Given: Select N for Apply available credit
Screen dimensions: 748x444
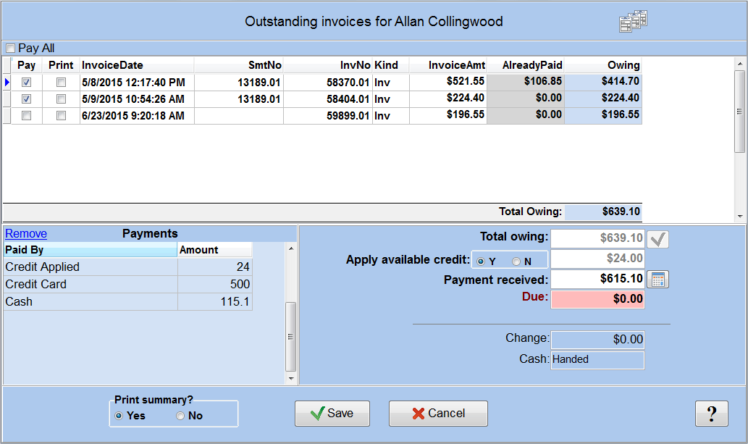Looking at the screenshot, I should click(x=517, y=261).
